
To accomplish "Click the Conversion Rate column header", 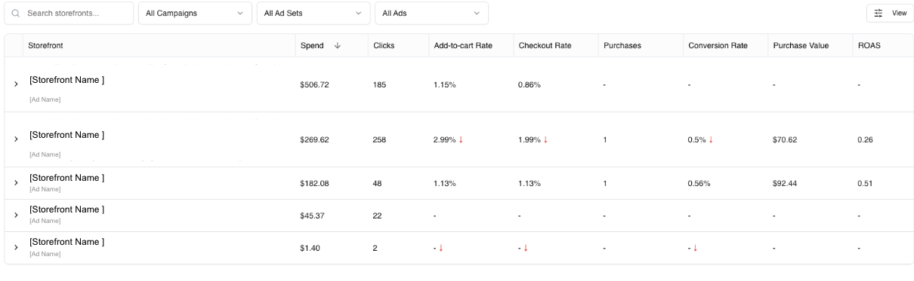I will pyautogui.click(x=718, y=46).
